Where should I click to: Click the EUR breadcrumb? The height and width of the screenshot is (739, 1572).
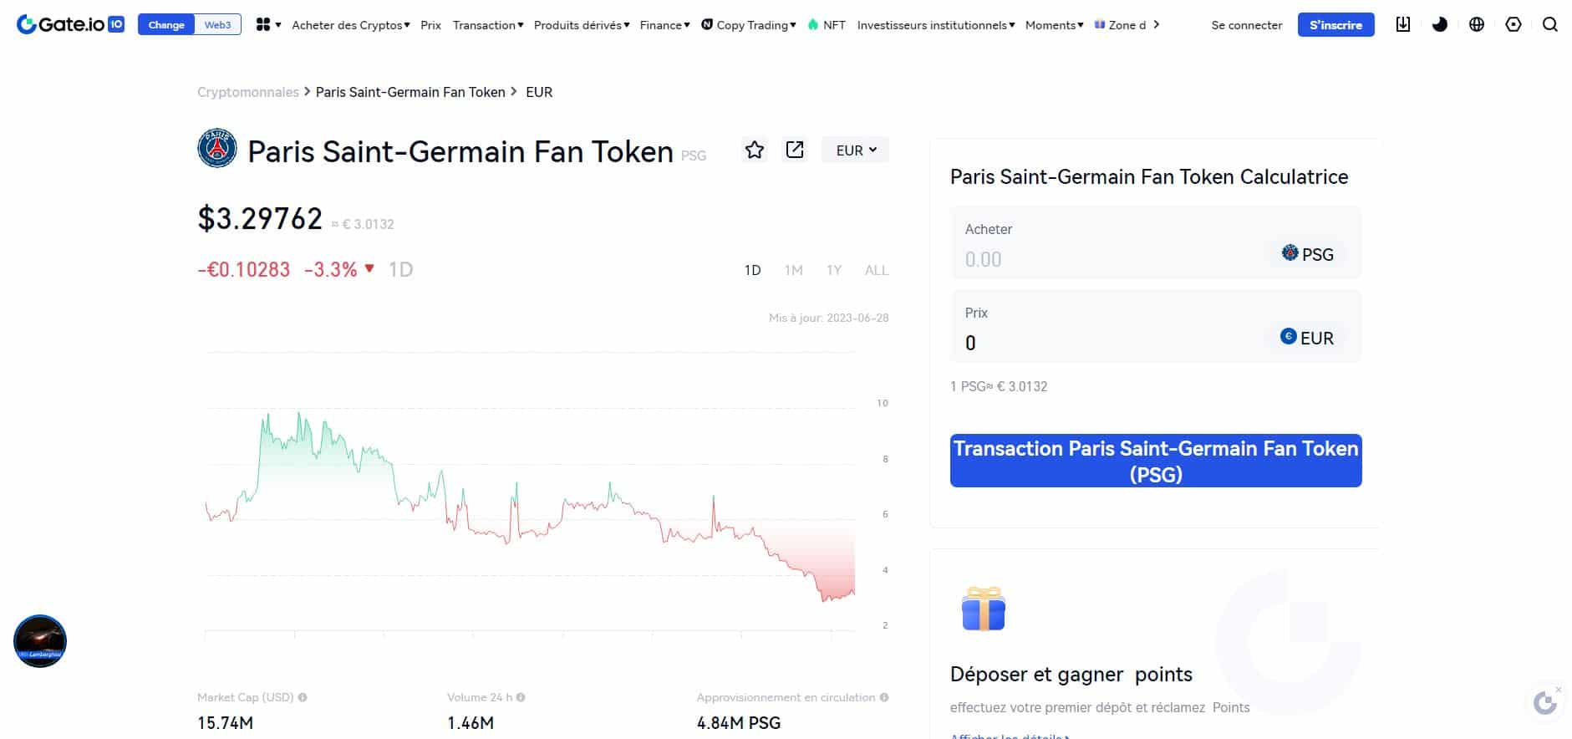539,92
